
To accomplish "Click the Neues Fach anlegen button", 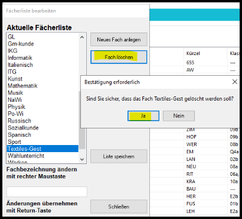I will [119, 40].
